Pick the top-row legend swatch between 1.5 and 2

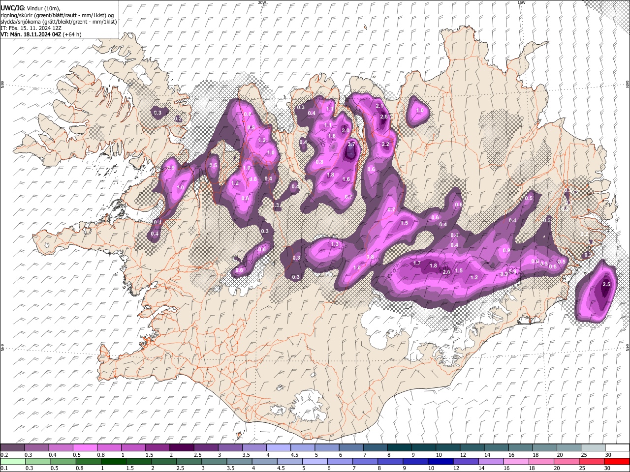157,448
